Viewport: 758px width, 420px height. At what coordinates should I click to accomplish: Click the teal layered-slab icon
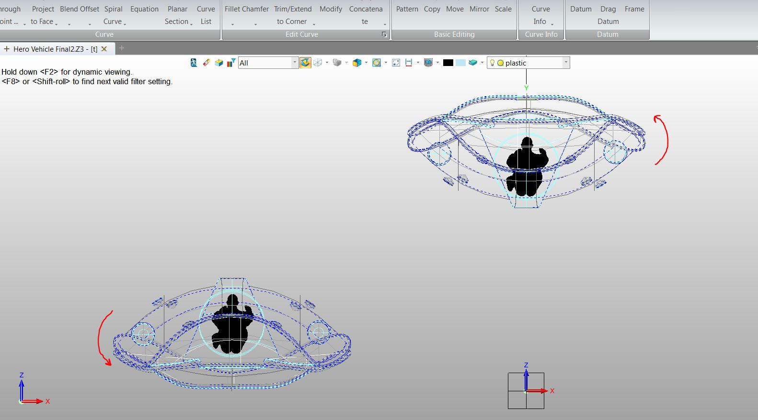473,63
